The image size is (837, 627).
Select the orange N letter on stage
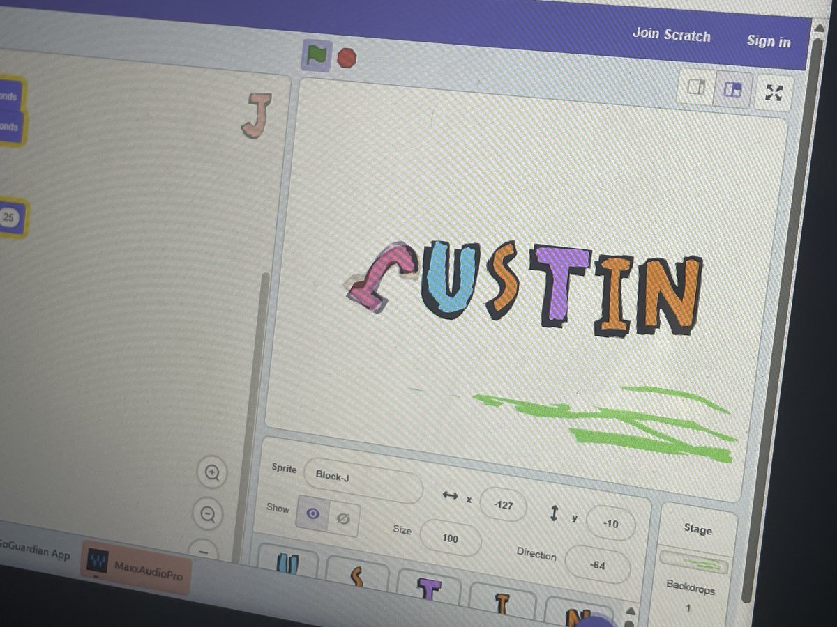click(x=669, y=296)
